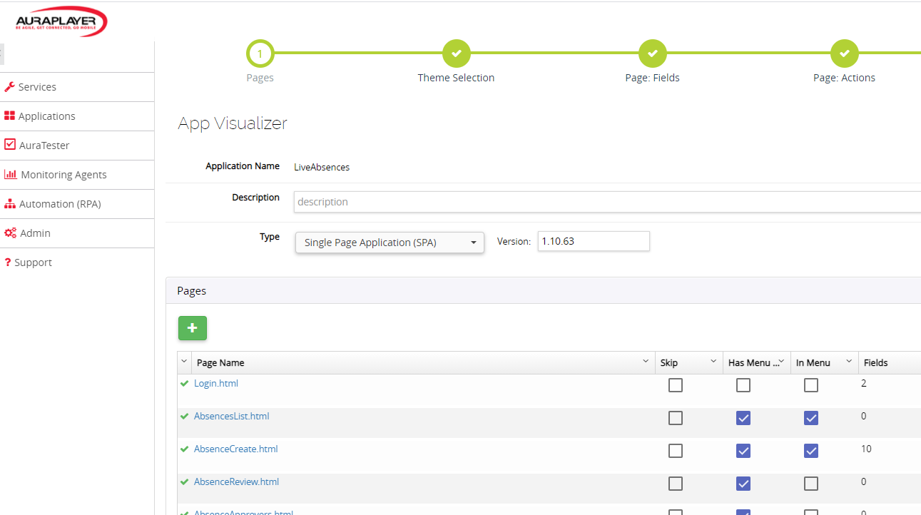Click the Applications grid icon
The image size is (921, 515).
(9, 116)
